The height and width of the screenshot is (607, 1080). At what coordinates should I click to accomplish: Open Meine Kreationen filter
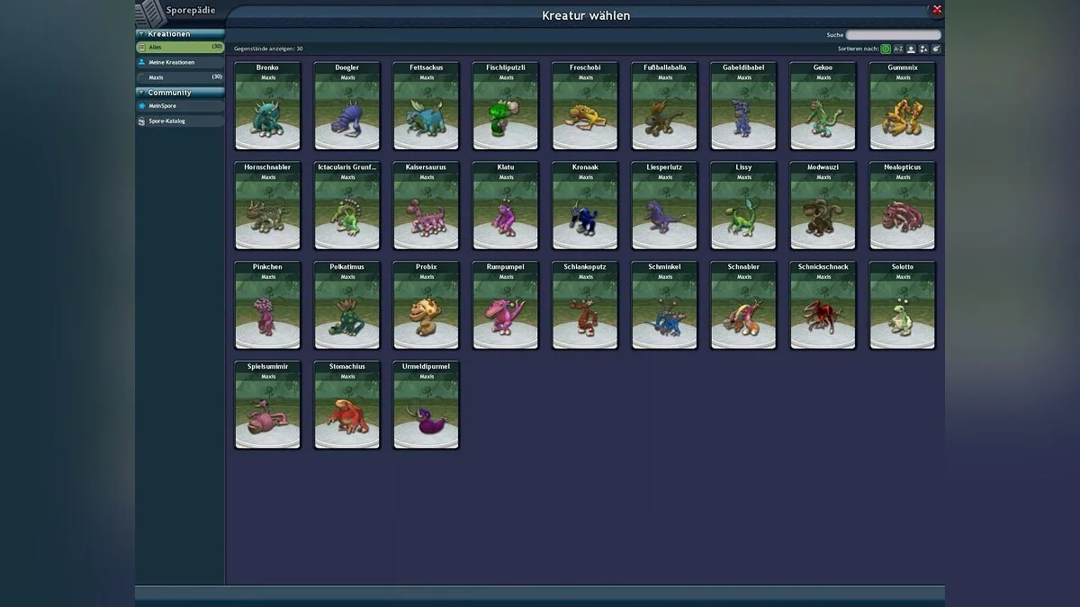180,62
